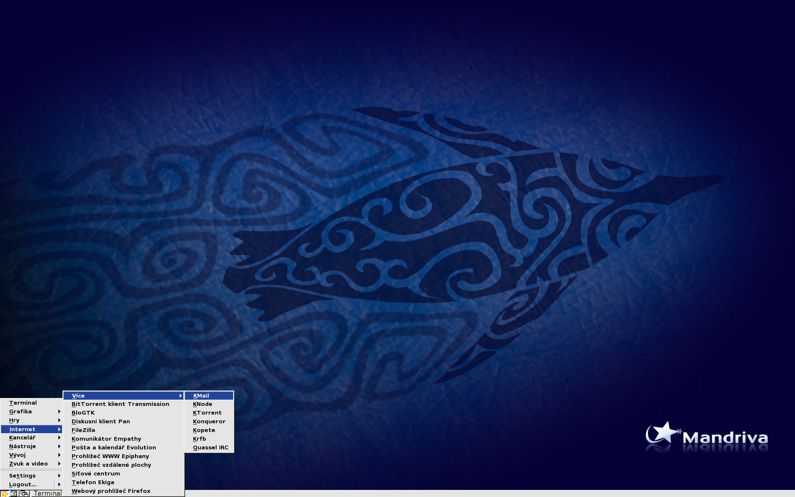Screen dimensions: 795x497
Task: Launch FileZilla
Action: (x=123, y=430)
